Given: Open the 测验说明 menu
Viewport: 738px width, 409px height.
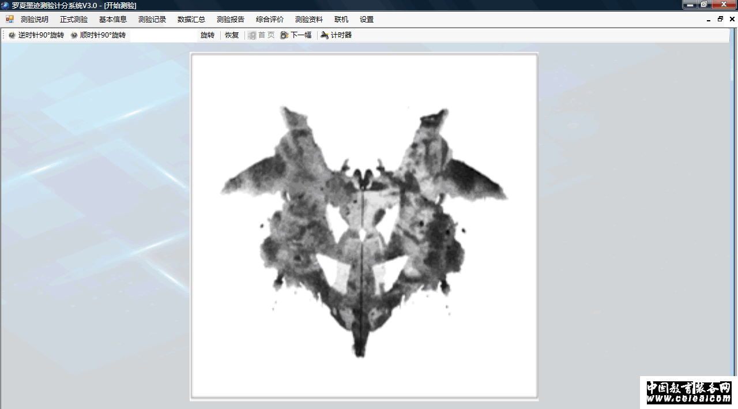Looking at the screenshot, I should pos(35,19).
